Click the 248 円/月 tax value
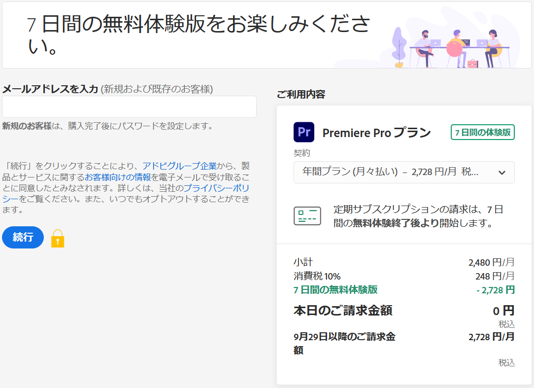This screenshot has height=388, width=534. pos(495,276)
